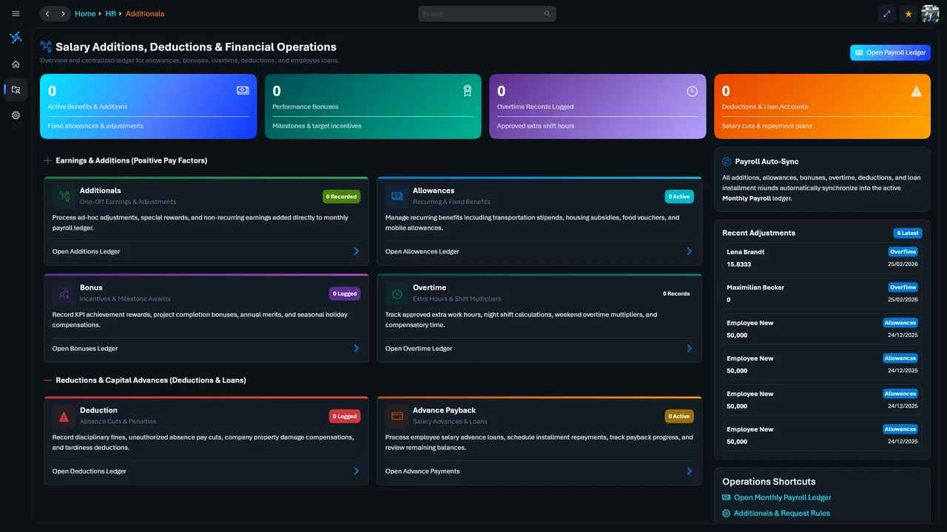
Task: Click Home in the breadcrumb
Action: pyautogui.click(x=85, y=13)
